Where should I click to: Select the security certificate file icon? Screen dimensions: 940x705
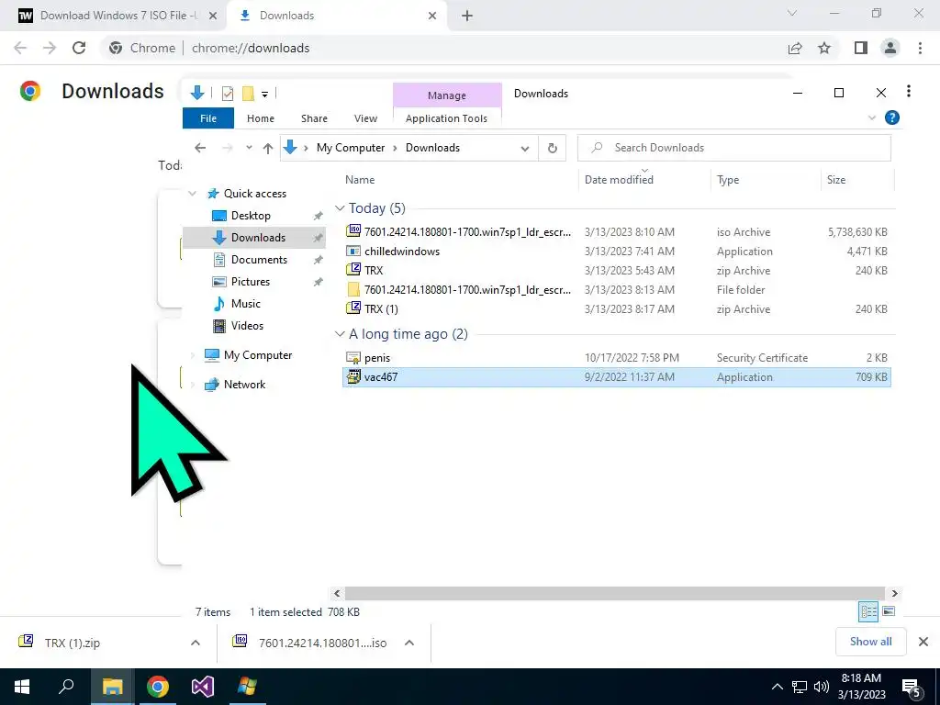(x=353, y=358)
